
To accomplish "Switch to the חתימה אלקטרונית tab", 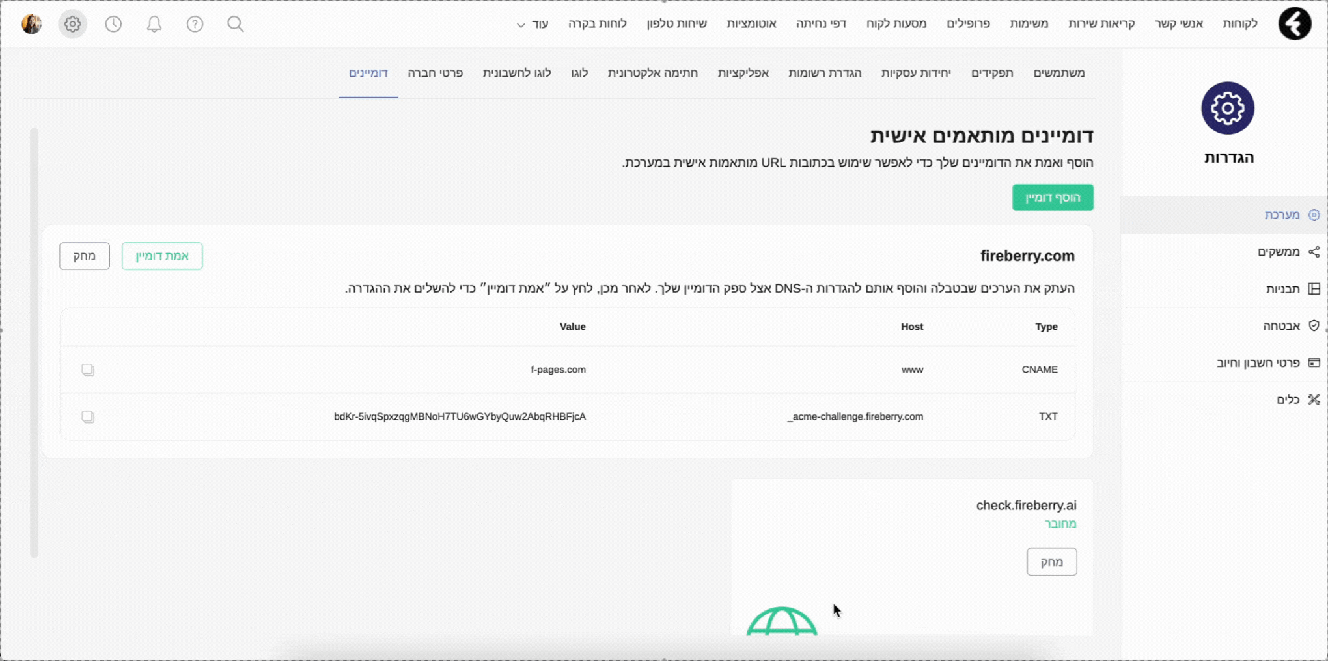I will 653,73.
